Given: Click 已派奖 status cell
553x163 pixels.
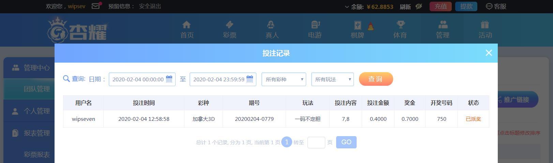Looking at the screenshot, I should point(474,119).
